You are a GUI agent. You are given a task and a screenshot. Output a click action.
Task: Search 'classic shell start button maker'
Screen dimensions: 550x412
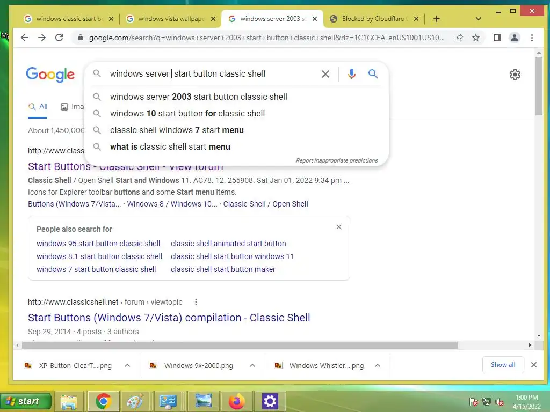click(223, 269)
